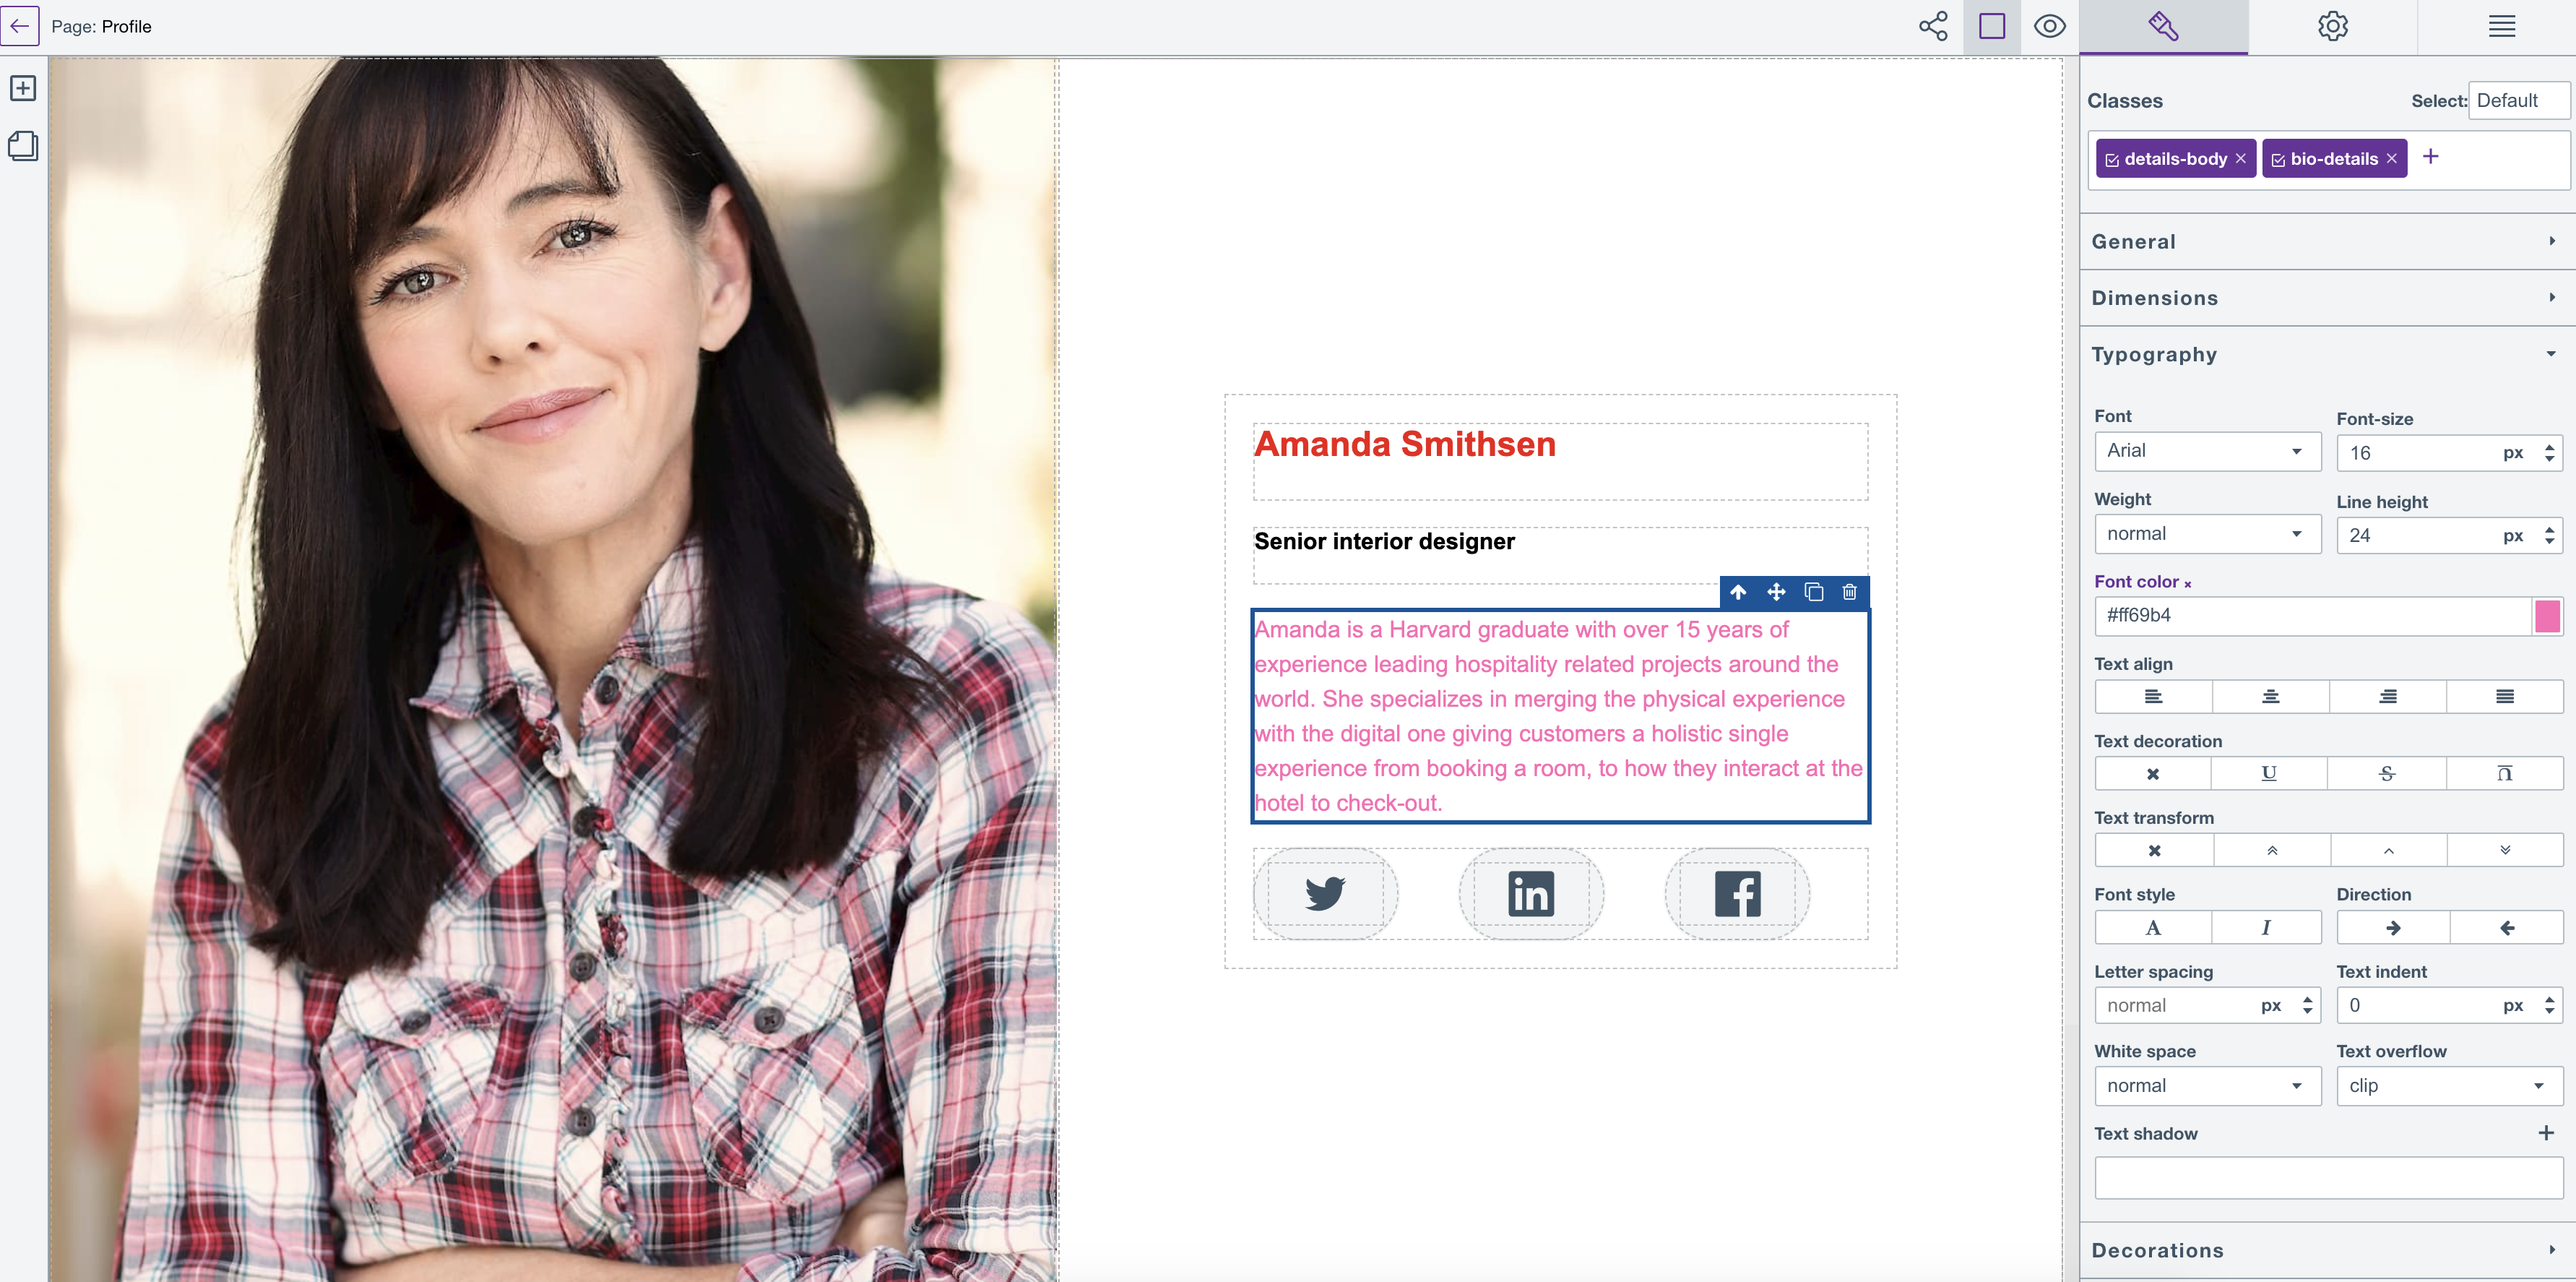The height and width of the screenshot is (1282, 2576).
Task: Remove the bio-details class
Action: click(2390, 158)
